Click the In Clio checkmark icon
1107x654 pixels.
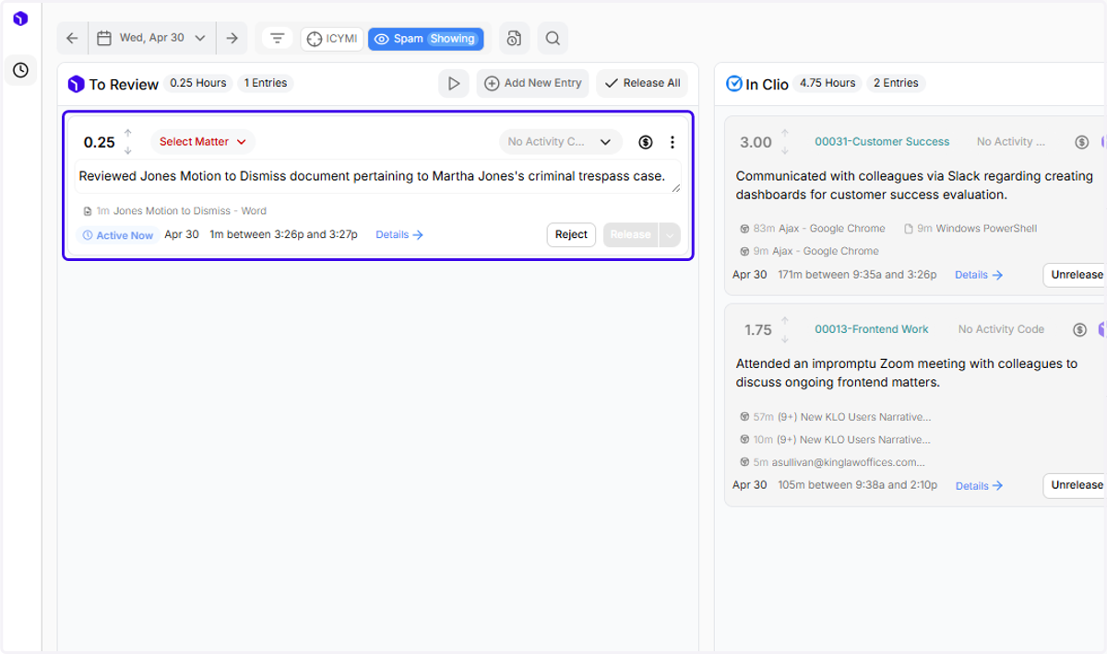tap(734, 84)
